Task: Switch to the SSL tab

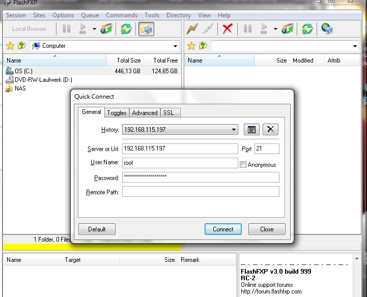Action: (x=171, y=113)
